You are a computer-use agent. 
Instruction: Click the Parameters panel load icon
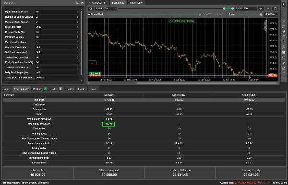click(77, 3)
